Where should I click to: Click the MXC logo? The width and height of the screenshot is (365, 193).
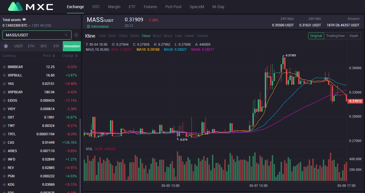pos(31,7)
